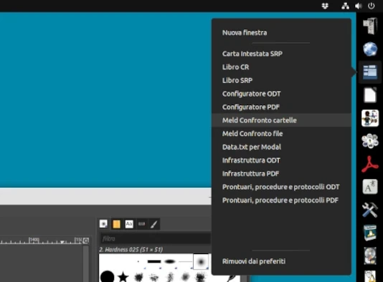The width and height of the screenshot is (383, 282).
Task: Select Meld Confronto file
Action: click(x=281, y=134)
